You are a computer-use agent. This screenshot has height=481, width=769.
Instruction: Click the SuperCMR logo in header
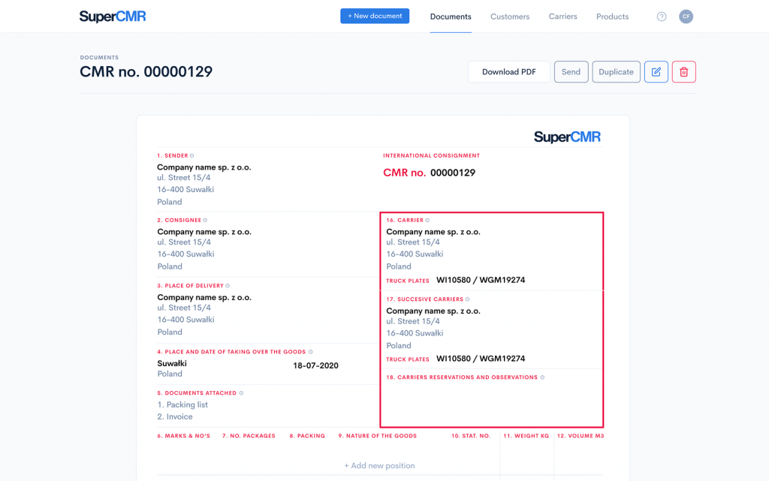click(113, 17)
